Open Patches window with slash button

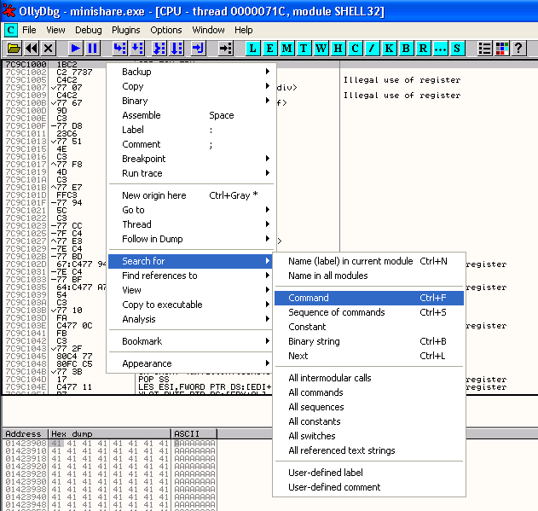tap(372, 49)
